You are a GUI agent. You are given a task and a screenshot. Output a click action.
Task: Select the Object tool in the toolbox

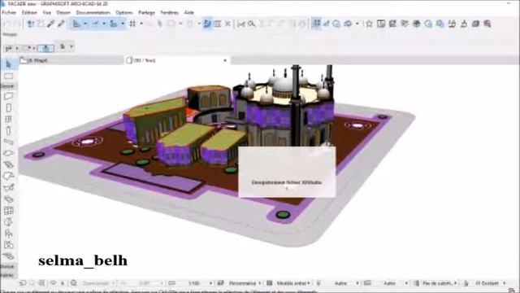pos(9,234)
